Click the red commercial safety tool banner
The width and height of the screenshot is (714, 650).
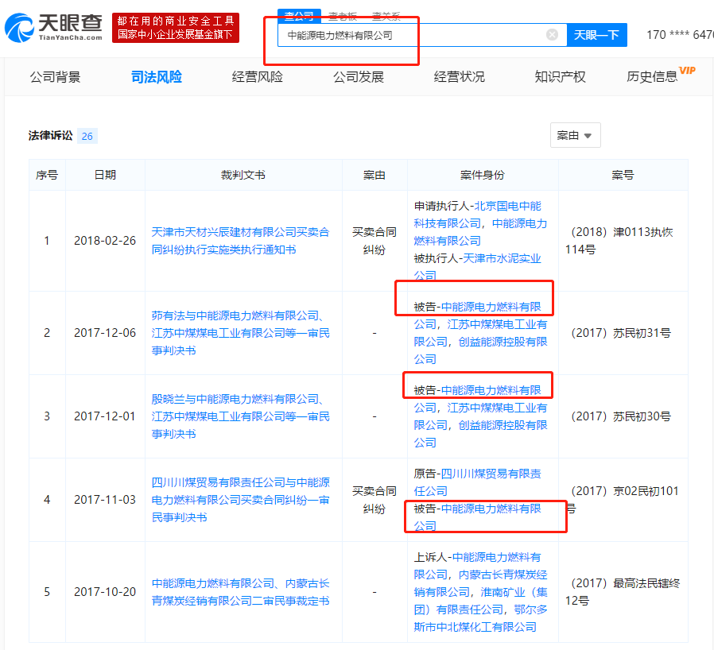175,28
